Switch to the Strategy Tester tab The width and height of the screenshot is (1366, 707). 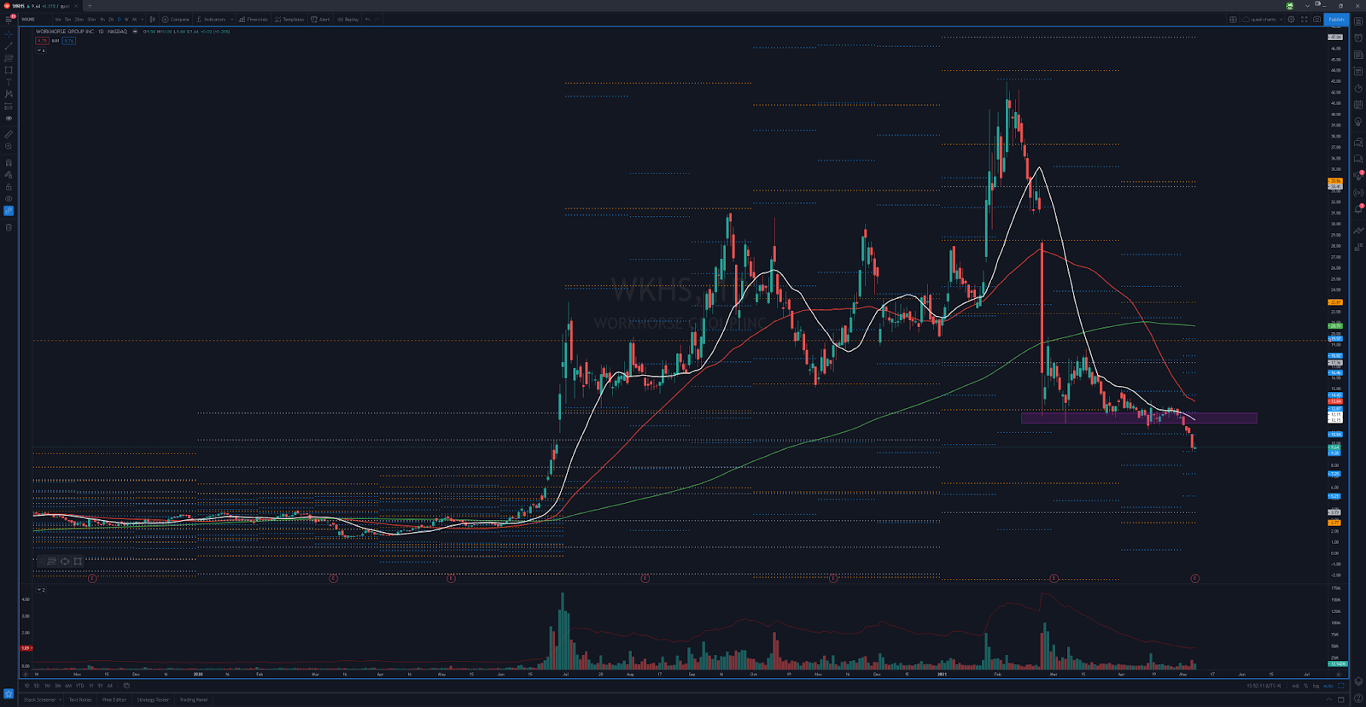pos(153,699)
